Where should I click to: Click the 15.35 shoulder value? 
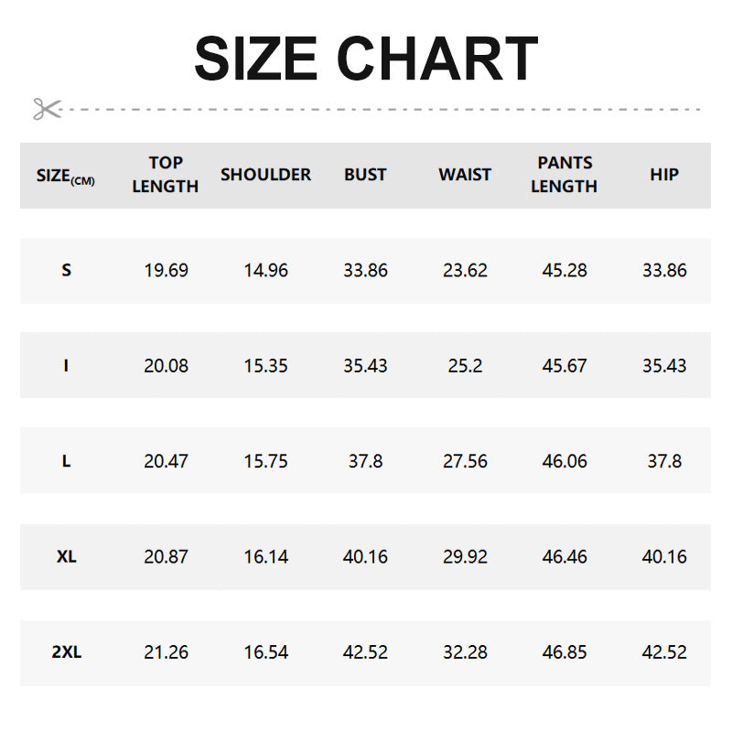[x=265, y=366]
